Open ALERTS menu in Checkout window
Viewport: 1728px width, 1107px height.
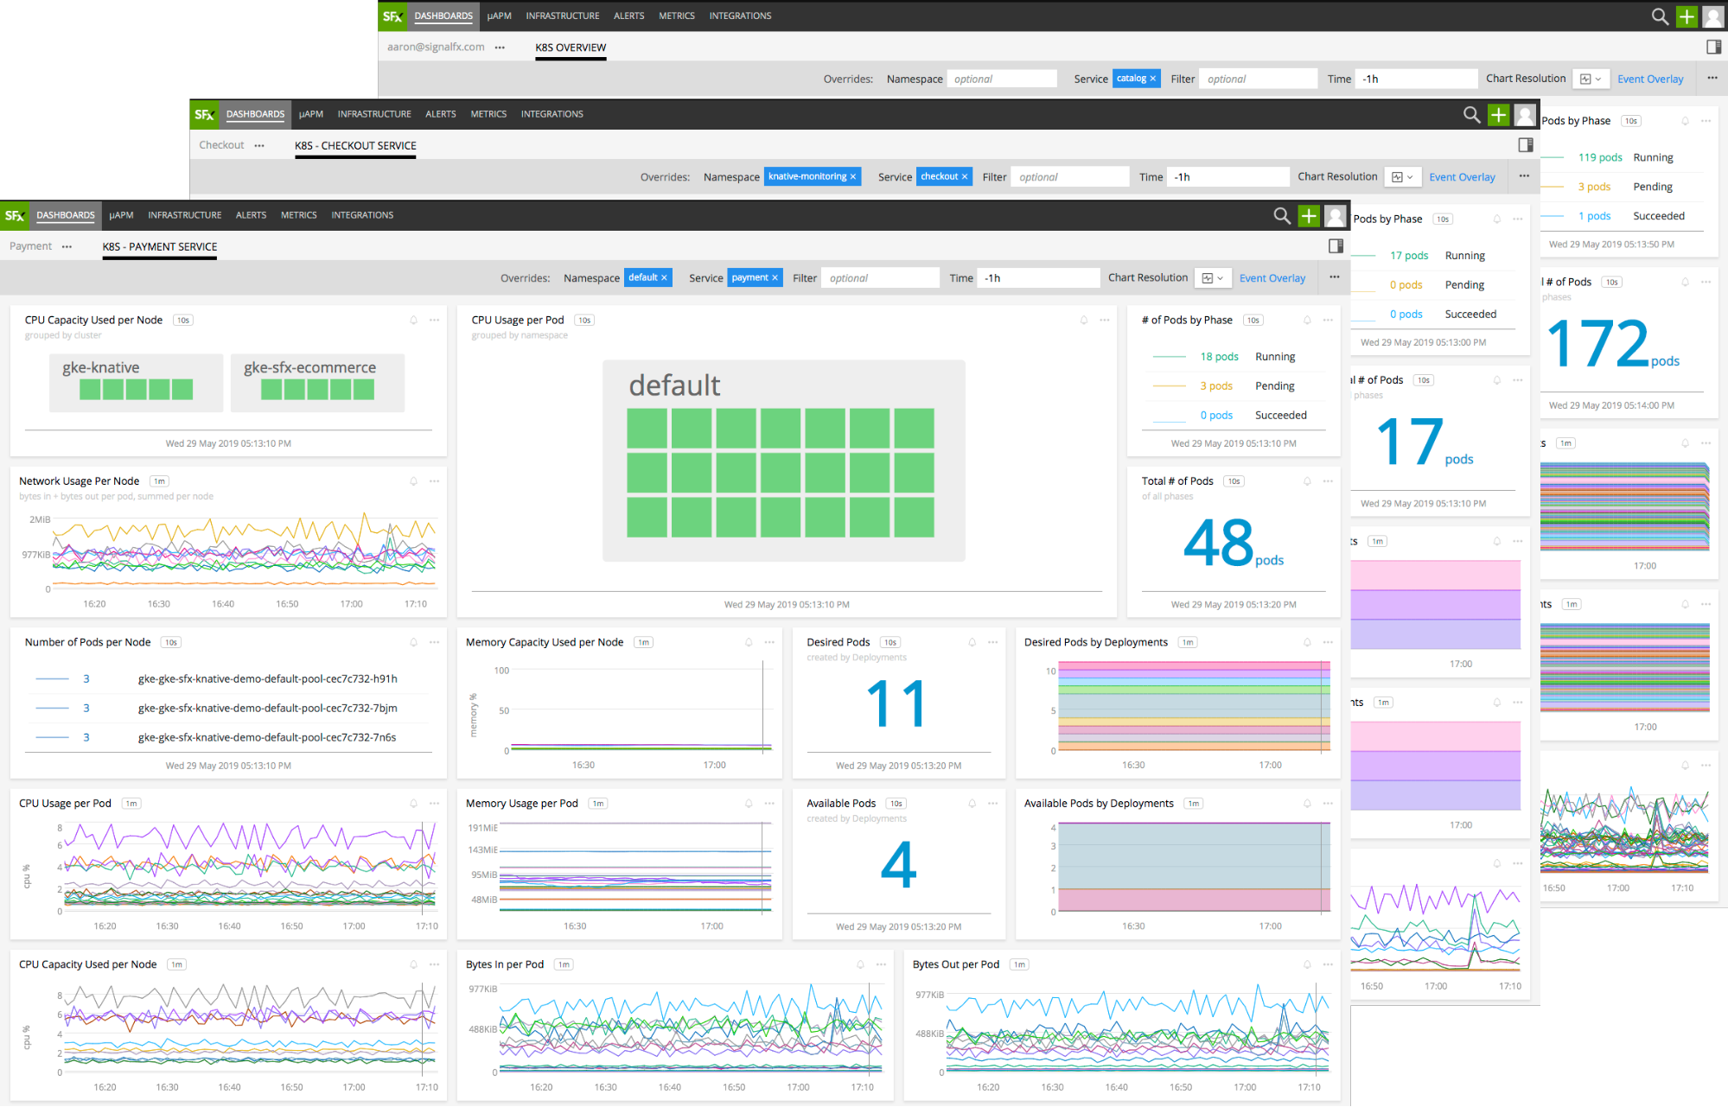[441, 114]
